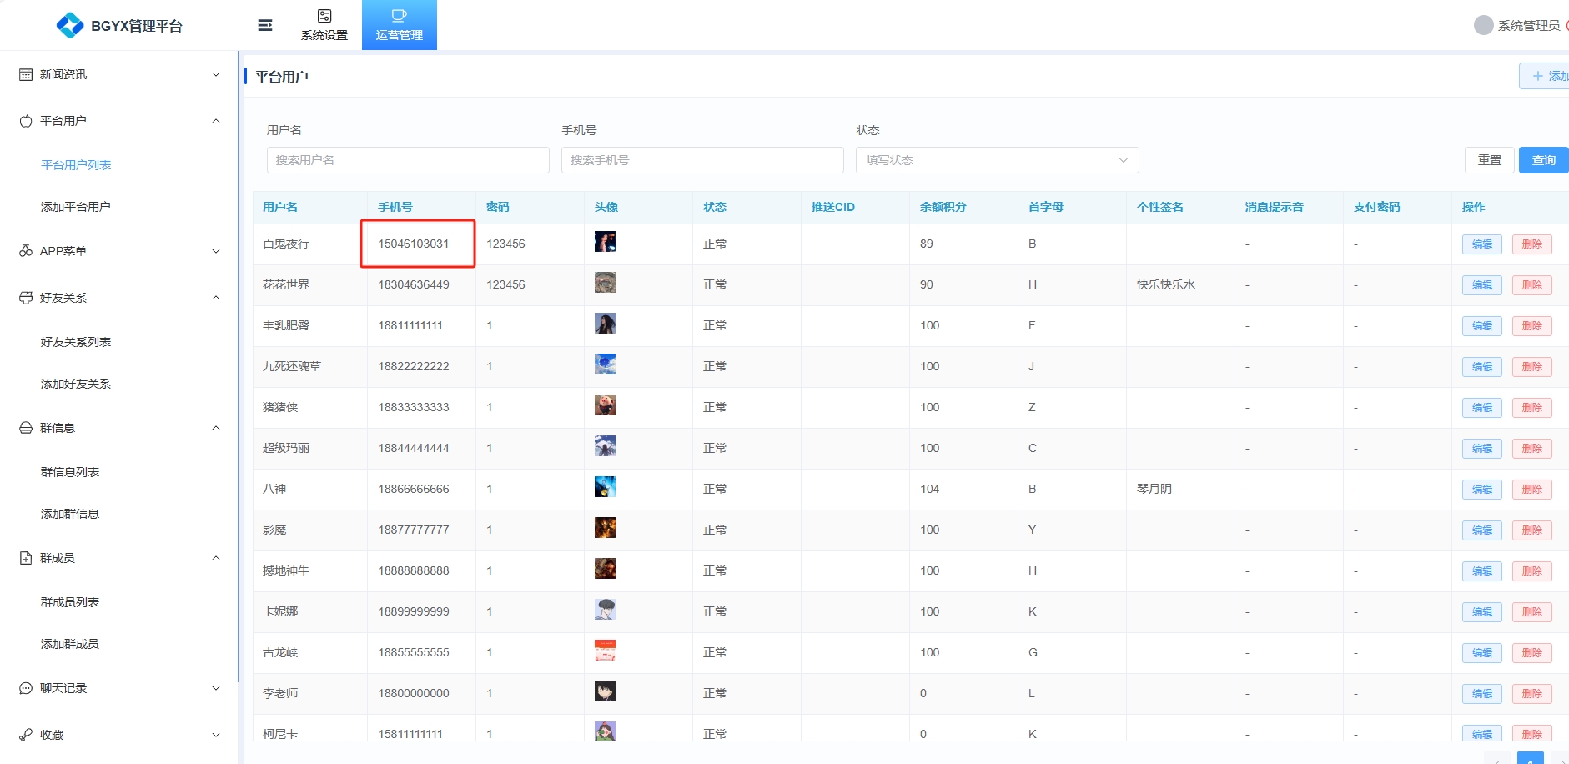Click the 群成员 document icon
1569x764 pixels.
26,558
